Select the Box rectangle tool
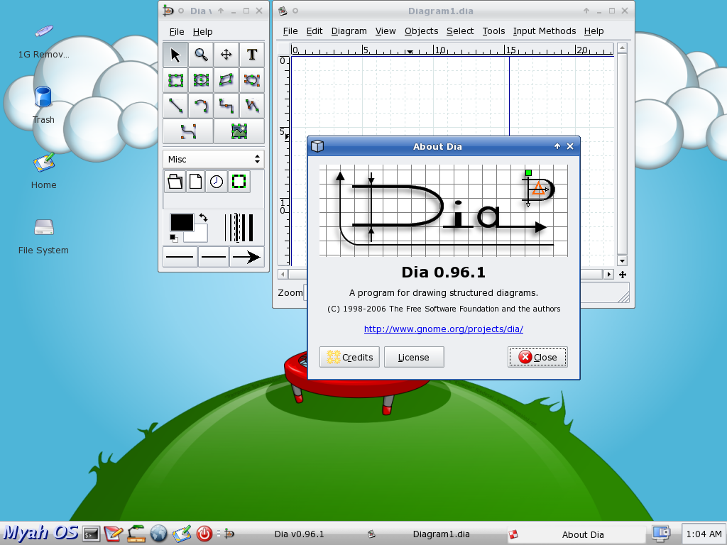Screen dimensions: 727x545 point(175,80)
